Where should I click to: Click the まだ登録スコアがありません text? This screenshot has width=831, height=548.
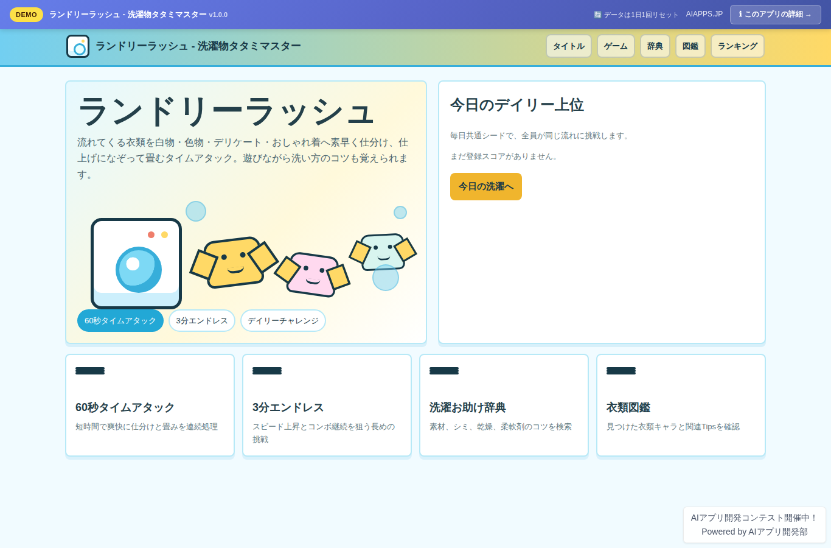click(x=505, y=156)
